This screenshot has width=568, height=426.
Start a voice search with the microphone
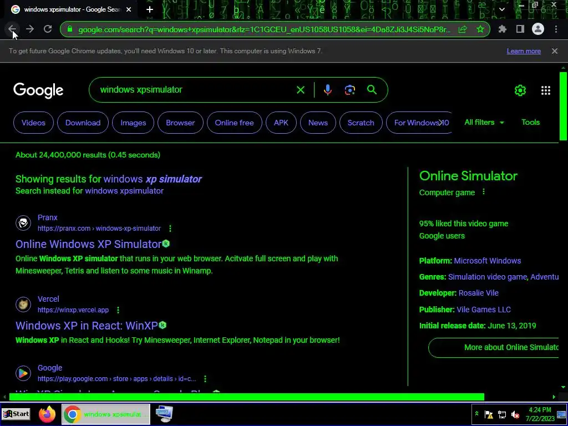[327, 90]
